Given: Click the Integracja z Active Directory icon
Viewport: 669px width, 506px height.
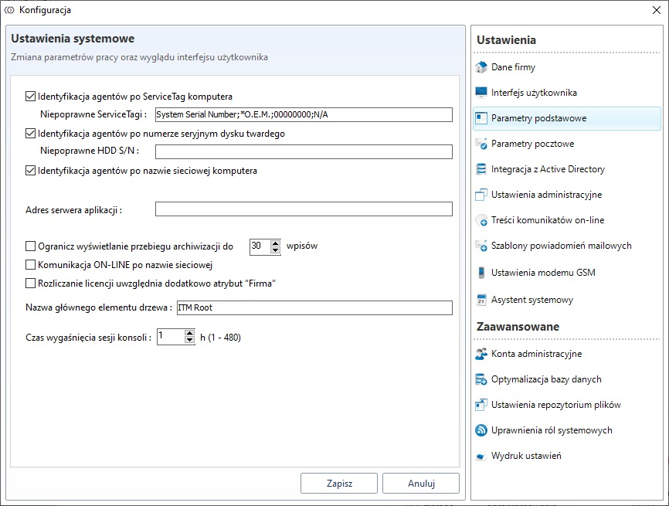Looking at the screenshot, I should point(481,169).
